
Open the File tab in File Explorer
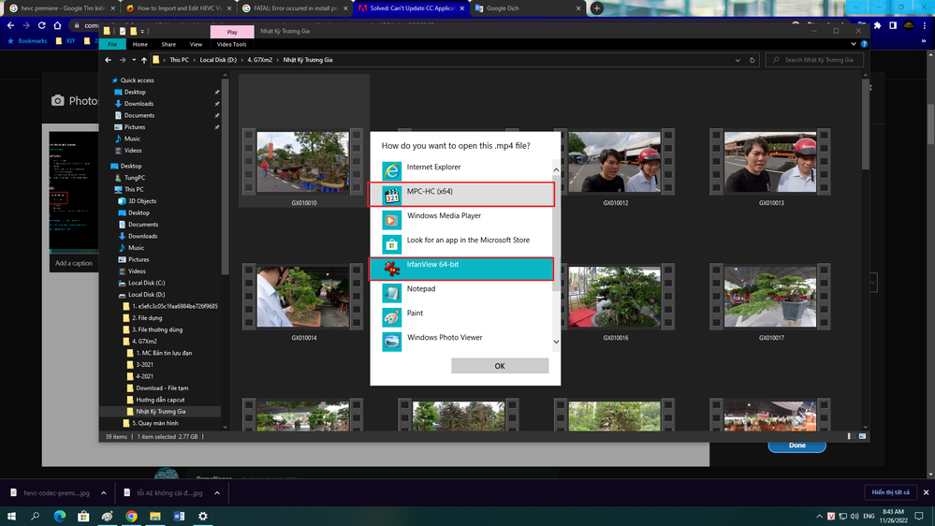click(x=112, y=44)
